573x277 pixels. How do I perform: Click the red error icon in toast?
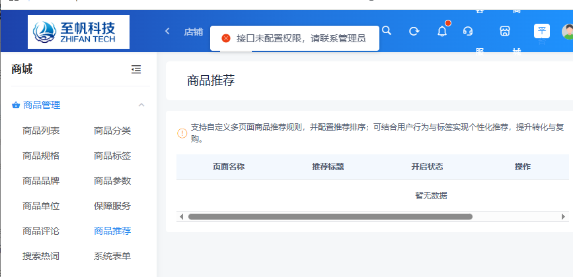point(226,38)
